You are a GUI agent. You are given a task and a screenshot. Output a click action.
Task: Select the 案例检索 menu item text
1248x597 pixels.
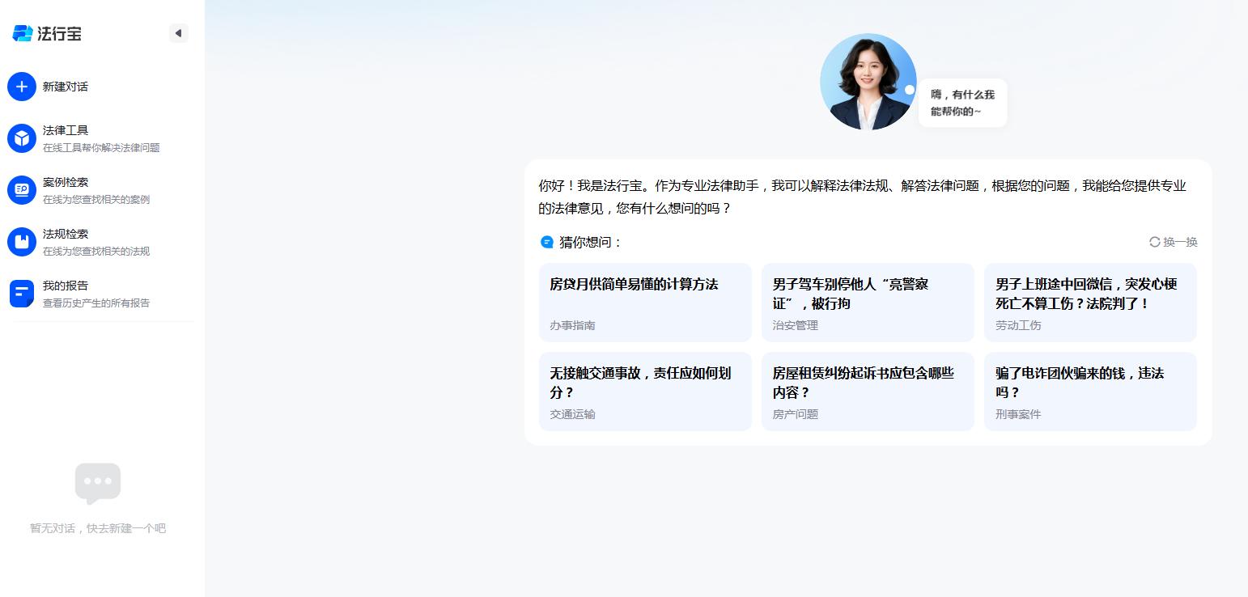click(66, 182)
